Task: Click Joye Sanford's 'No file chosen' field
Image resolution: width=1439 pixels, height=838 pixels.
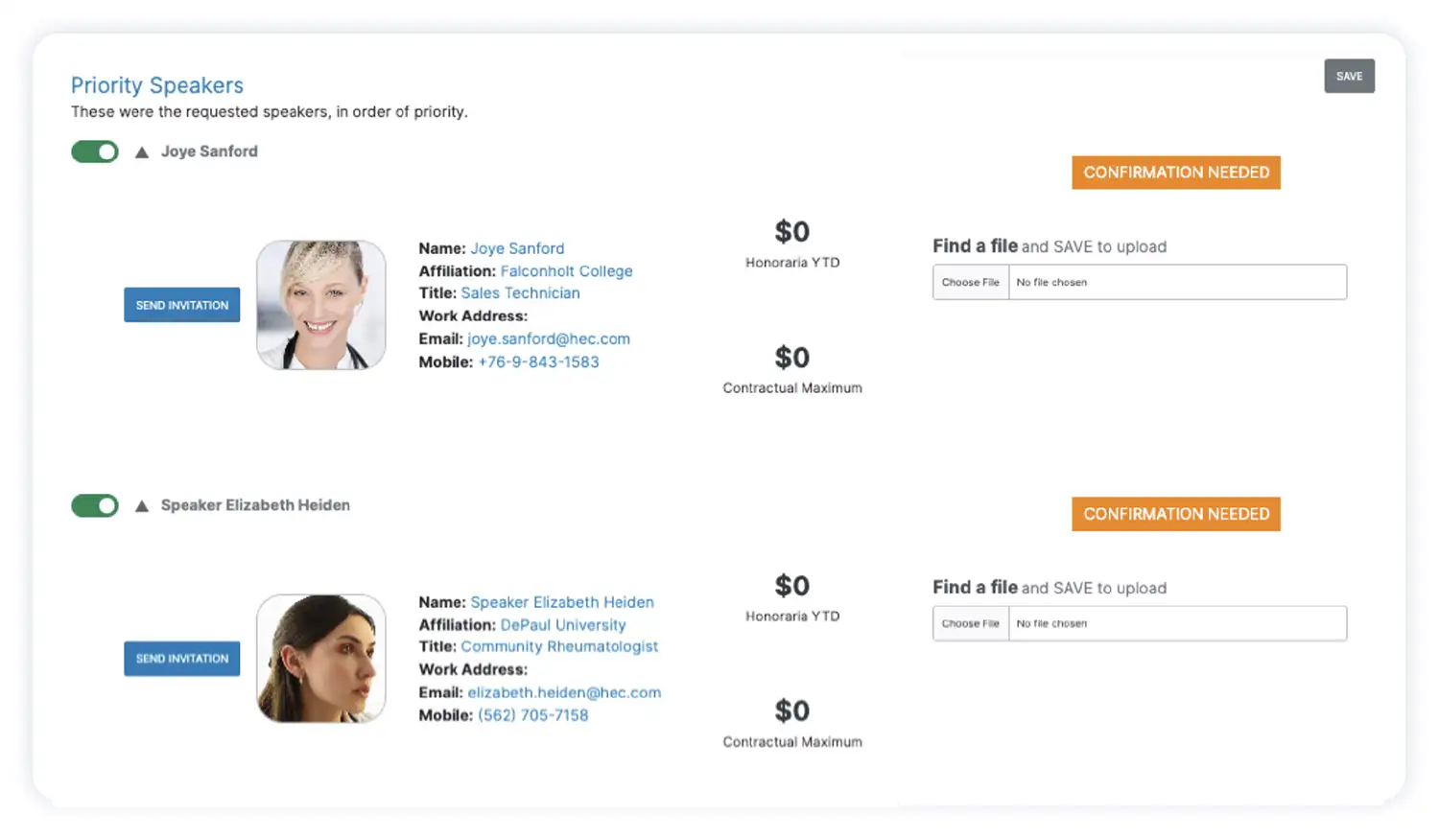Action: point(1177,282)
